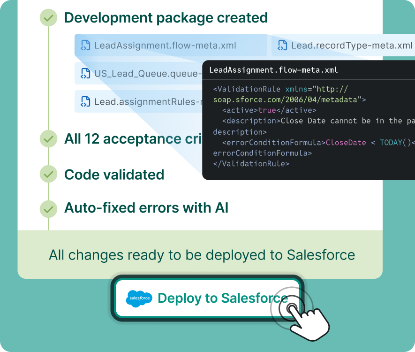Open the Lead.assignmentRules file chip

pos(138,101)
